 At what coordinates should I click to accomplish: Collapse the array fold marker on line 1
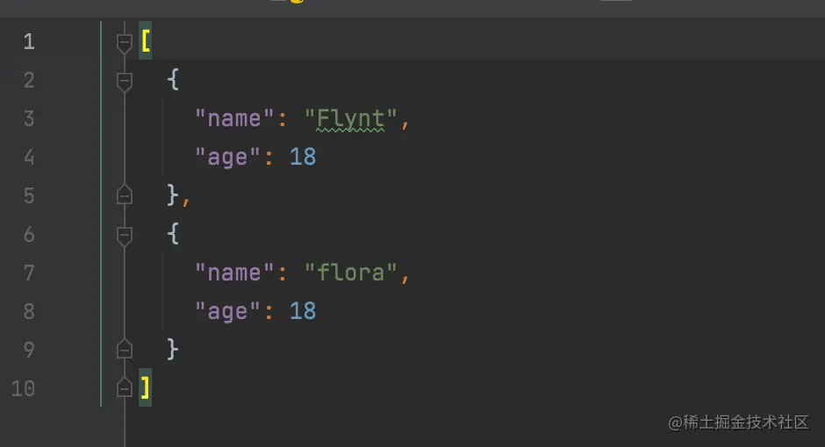pyautogui.click(x=124, y=43)
